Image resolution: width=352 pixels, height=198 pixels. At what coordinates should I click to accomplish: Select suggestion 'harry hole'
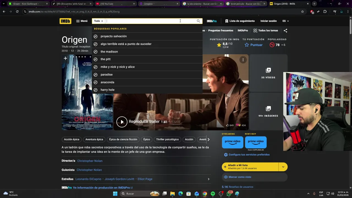click(x=147, y=90)
